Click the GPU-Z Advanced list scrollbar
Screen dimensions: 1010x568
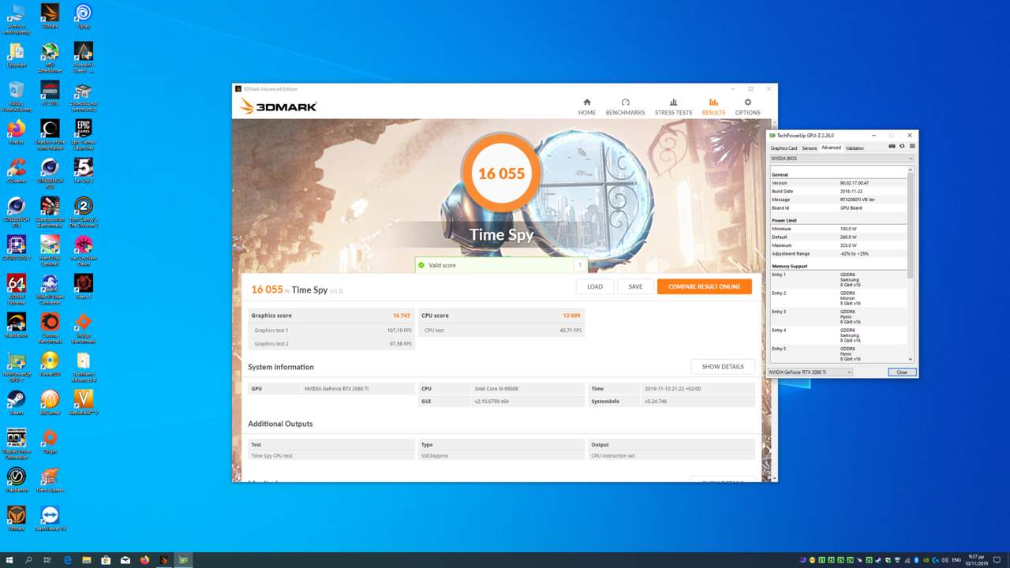click(x=910, y=226)
